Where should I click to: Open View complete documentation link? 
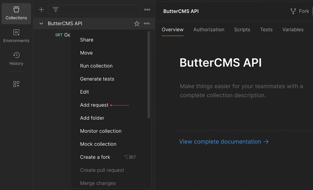click(224, 142)
